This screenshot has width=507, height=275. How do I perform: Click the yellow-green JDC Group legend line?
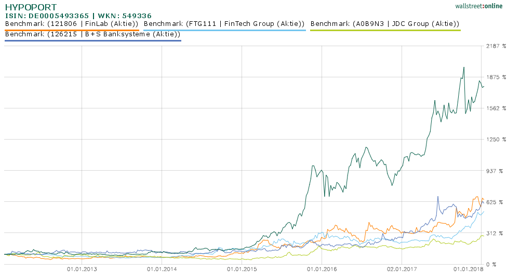385,30
